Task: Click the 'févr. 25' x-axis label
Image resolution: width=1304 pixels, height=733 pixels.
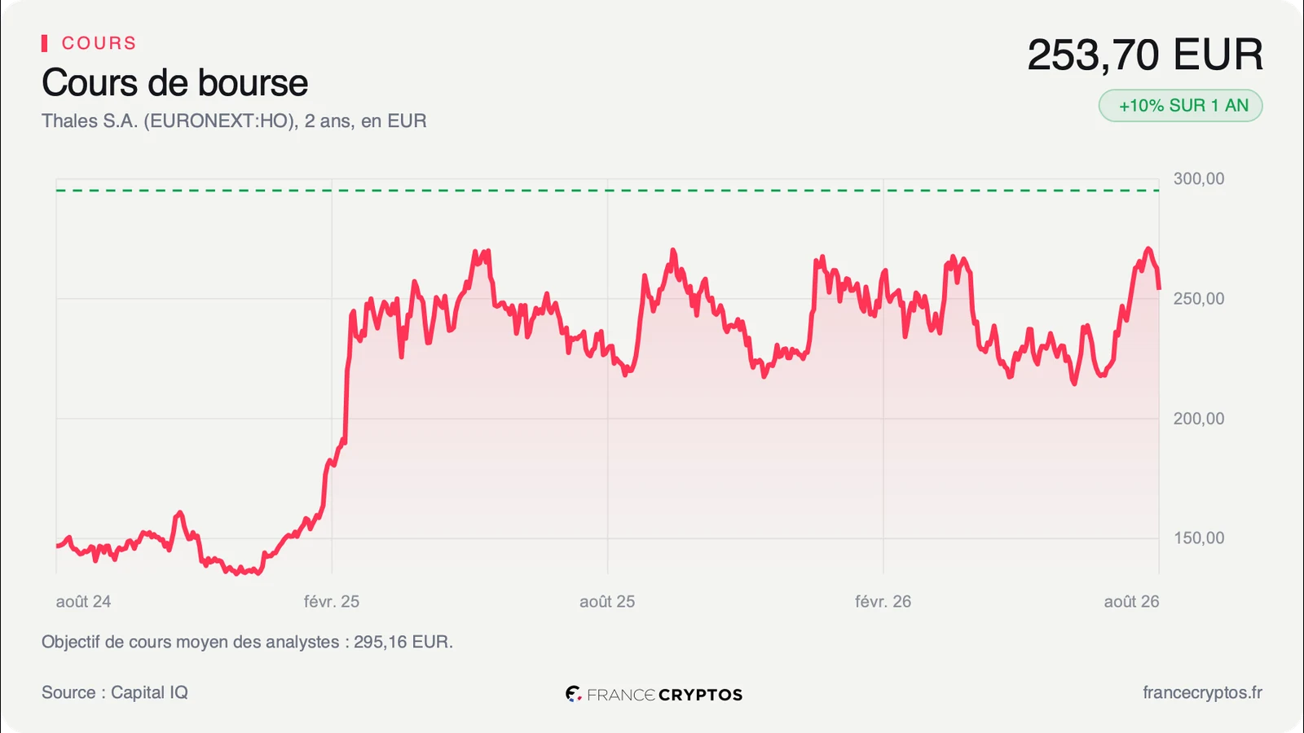Action: coord(332,602)
